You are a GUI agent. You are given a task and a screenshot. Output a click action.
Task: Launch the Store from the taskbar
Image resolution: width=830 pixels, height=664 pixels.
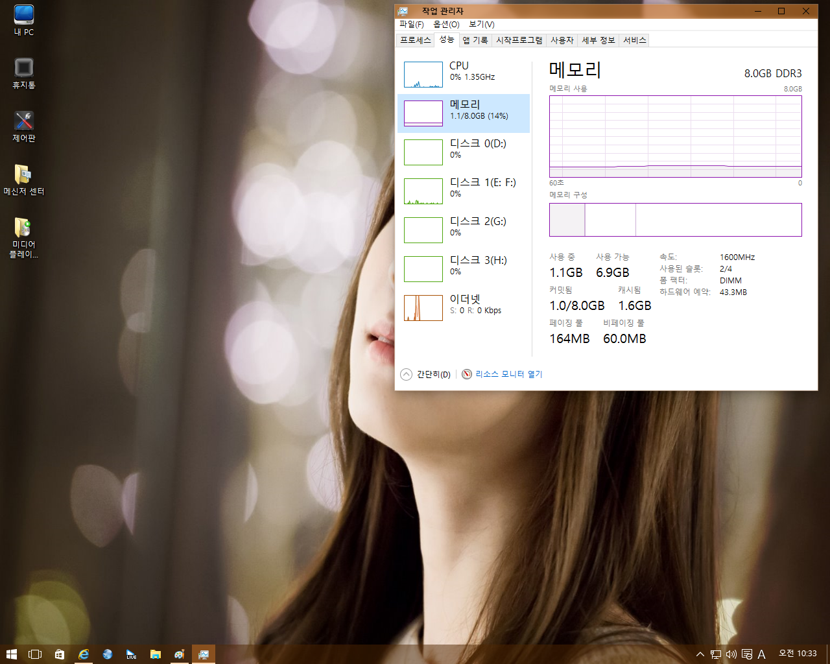click(60, 654)
